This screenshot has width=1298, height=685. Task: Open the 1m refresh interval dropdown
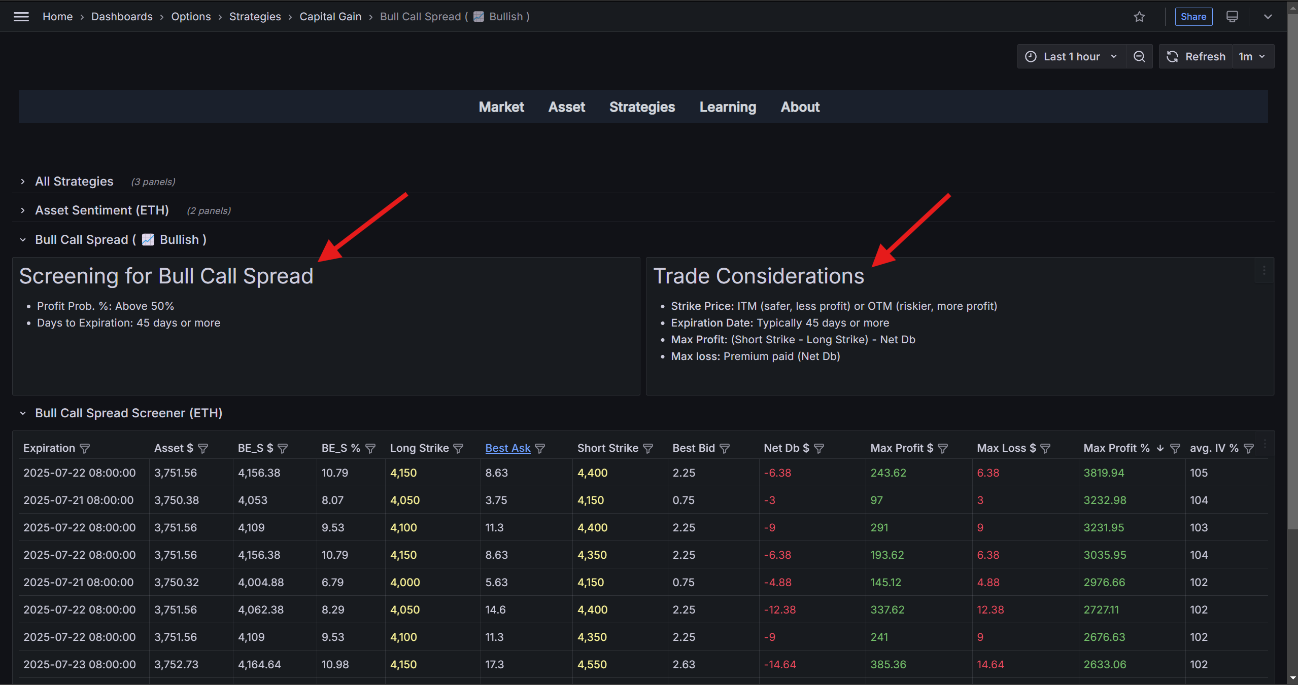1251,57
